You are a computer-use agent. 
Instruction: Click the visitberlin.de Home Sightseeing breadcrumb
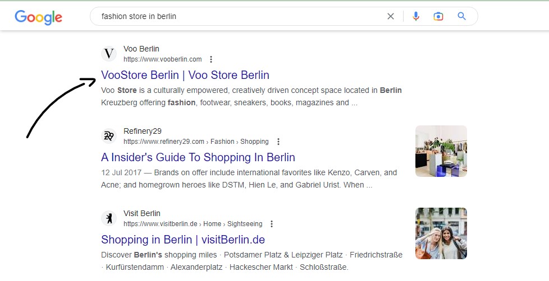pos(193,224)
